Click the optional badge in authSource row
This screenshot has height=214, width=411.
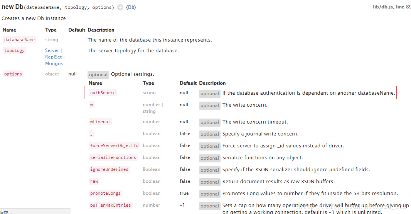click(209, 94)
